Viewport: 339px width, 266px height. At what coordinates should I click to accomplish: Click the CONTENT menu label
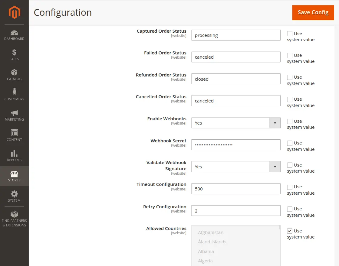click(14, 140)
